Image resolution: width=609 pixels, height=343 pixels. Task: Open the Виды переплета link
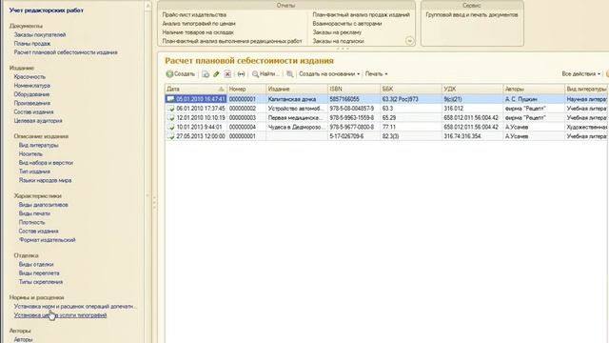point(39,273)
